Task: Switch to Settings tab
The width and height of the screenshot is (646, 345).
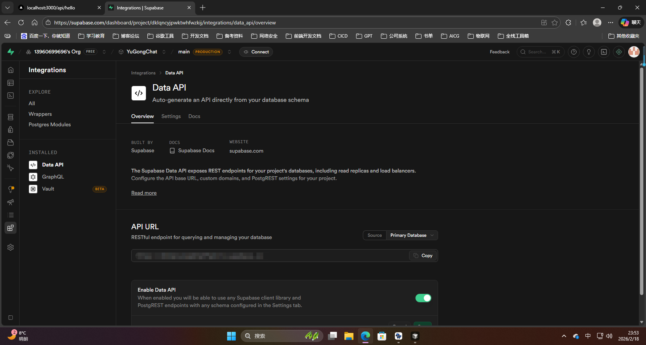Action: (171, 117)
